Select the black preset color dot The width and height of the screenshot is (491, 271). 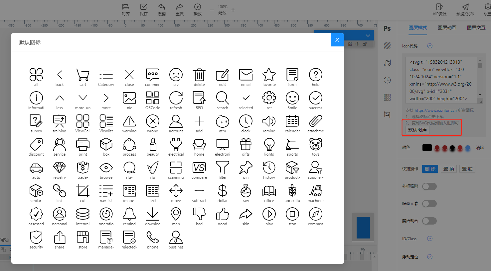[452, 148]
